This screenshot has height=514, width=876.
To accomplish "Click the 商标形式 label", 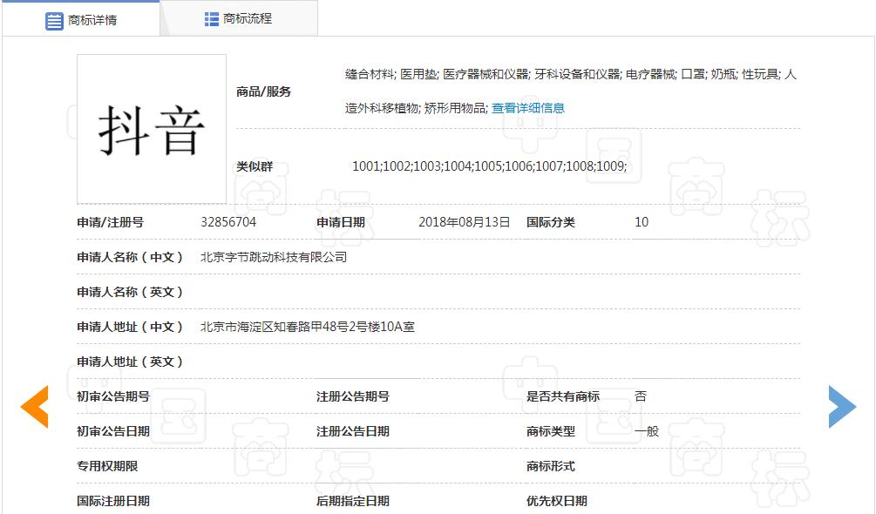I will click(x=551, y=467).
